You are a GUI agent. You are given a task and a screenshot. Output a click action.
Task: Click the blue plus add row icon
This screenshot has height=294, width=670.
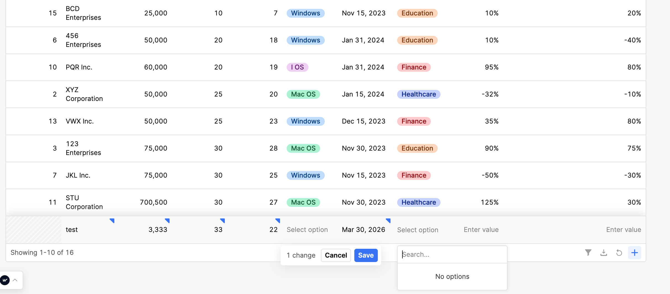tap(635, 253)
